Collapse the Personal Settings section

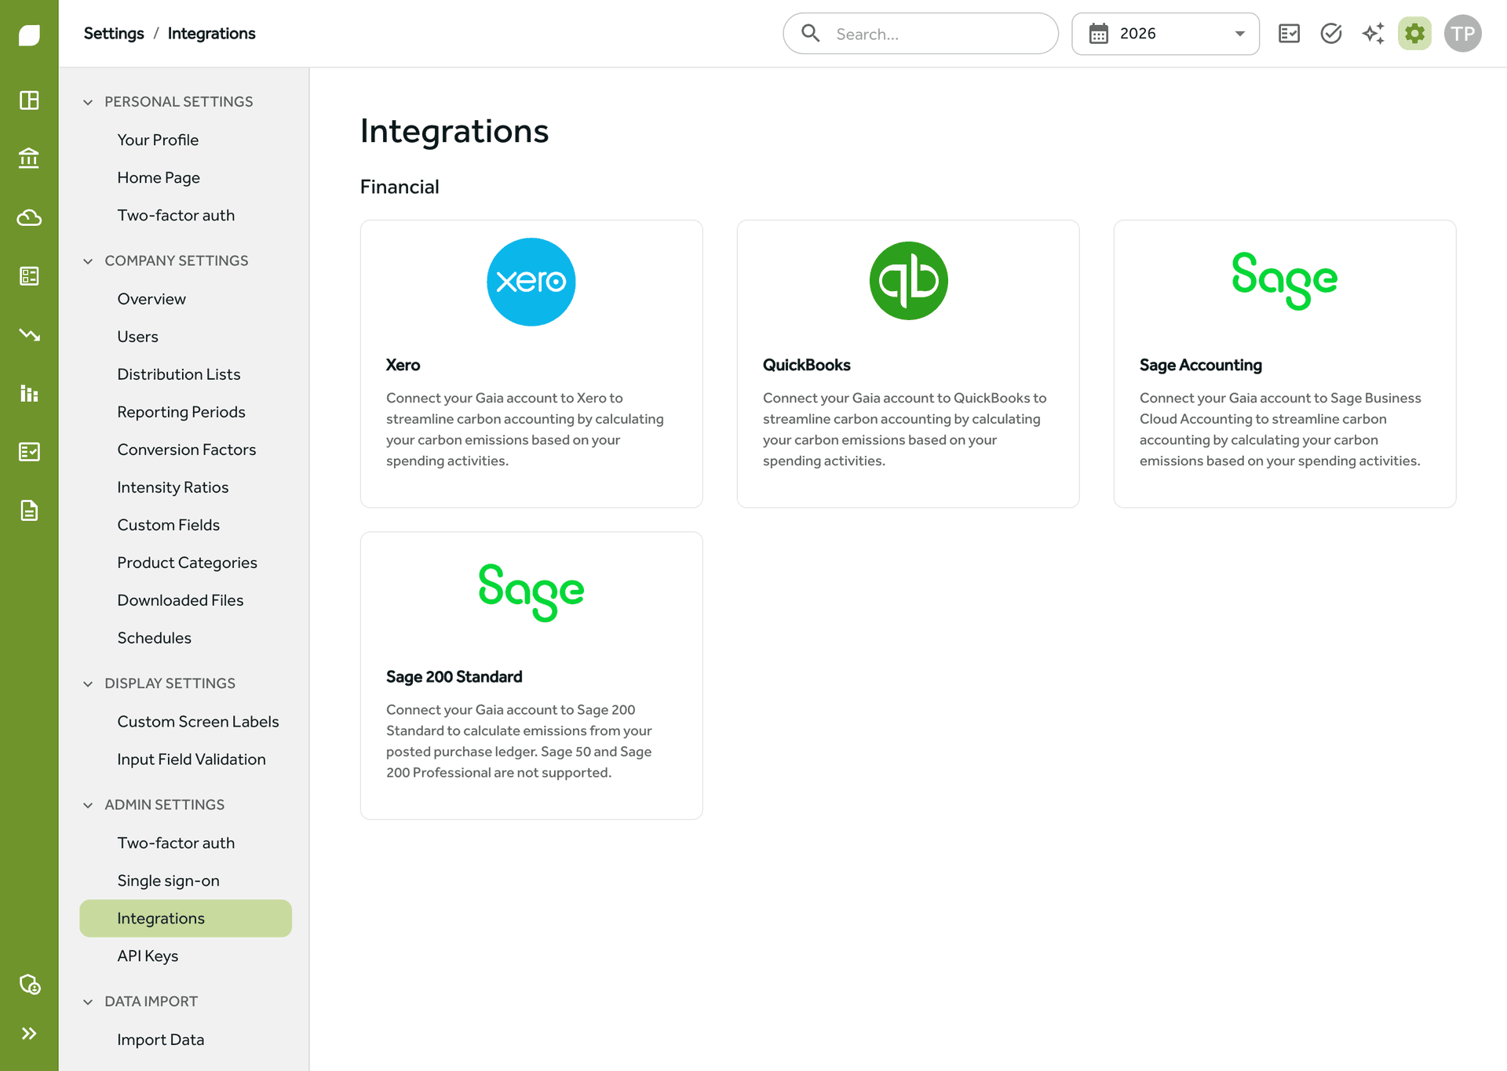pos(88,102)
